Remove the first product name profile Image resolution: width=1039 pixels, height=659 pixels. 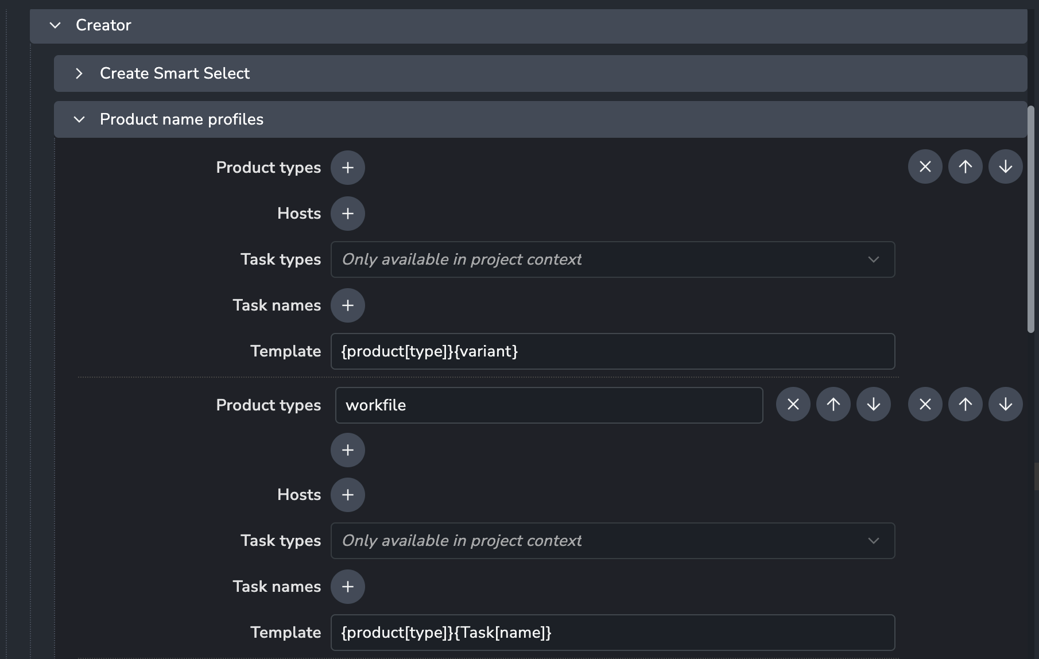pyautogui.click(x=925, y=167)
